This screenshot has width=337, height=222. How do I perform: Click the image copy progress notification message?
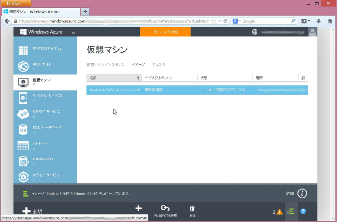pos(81,194)
